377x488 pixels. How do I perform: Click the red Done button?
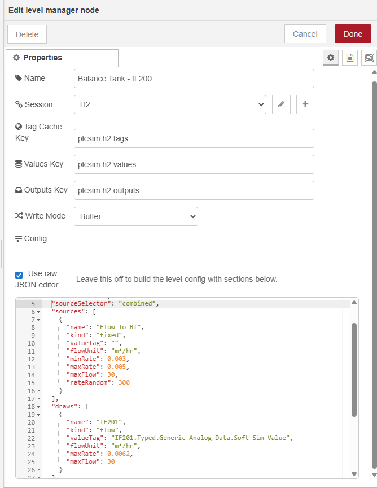point(353,34)
